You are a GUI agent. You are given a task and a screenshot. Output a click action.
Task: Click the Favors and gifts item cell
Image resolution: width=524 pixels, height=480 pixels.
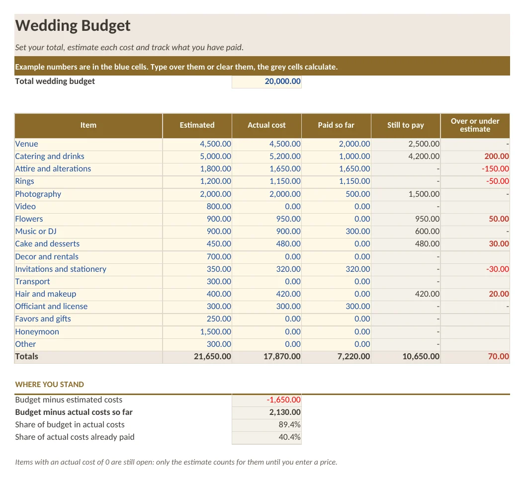88,320
